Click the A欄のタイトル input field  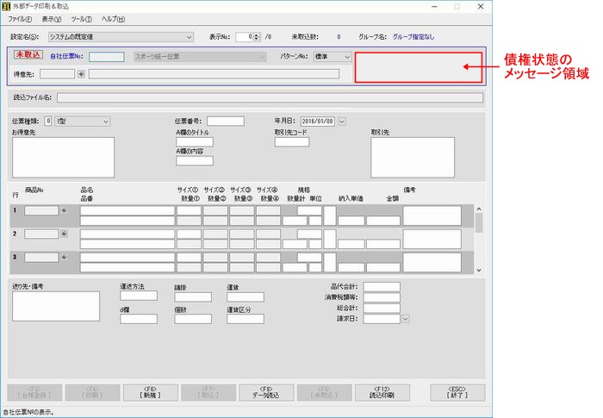pos(195,141)
